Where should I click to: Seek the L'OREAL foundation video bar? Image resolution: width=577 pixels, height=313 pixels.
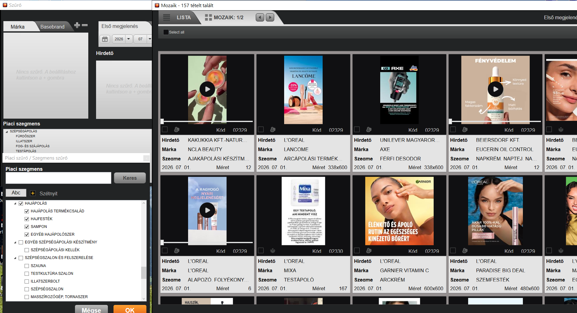207,242
